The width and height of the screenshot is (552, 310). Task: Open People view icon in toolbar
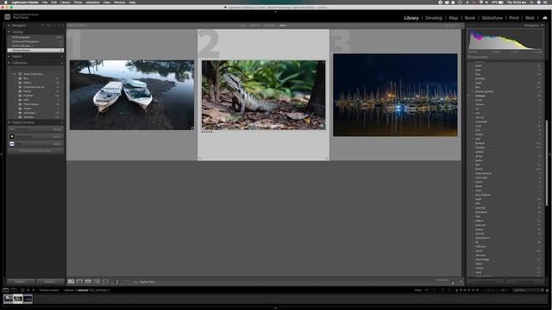105,282
